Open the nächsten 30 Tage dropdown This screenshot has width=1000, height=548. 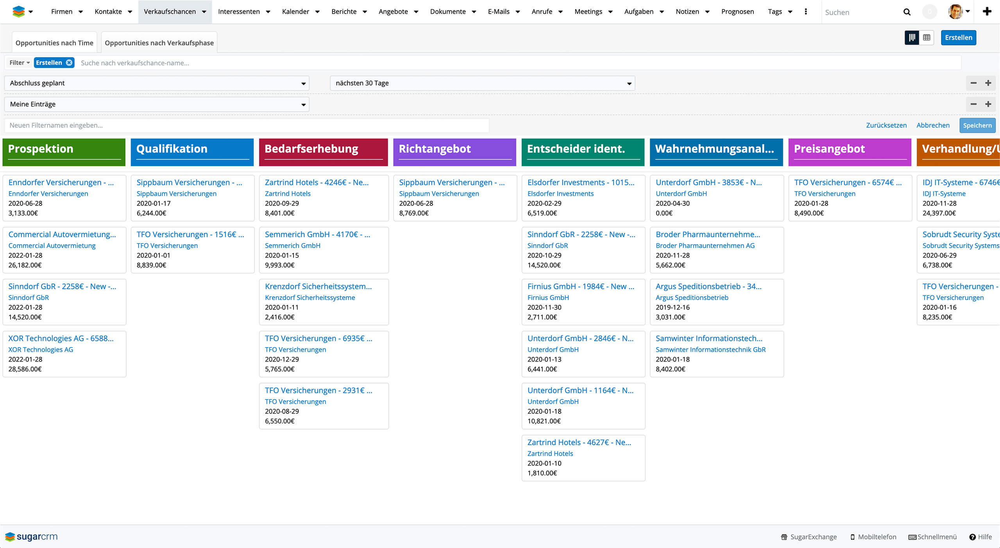point(482,83)
